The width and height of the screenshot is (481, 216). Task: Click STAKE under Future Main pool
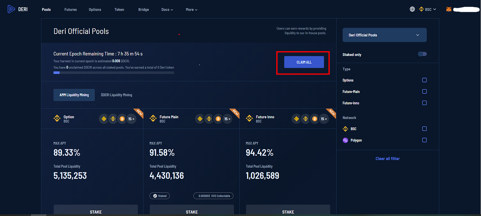coord(192,210)
